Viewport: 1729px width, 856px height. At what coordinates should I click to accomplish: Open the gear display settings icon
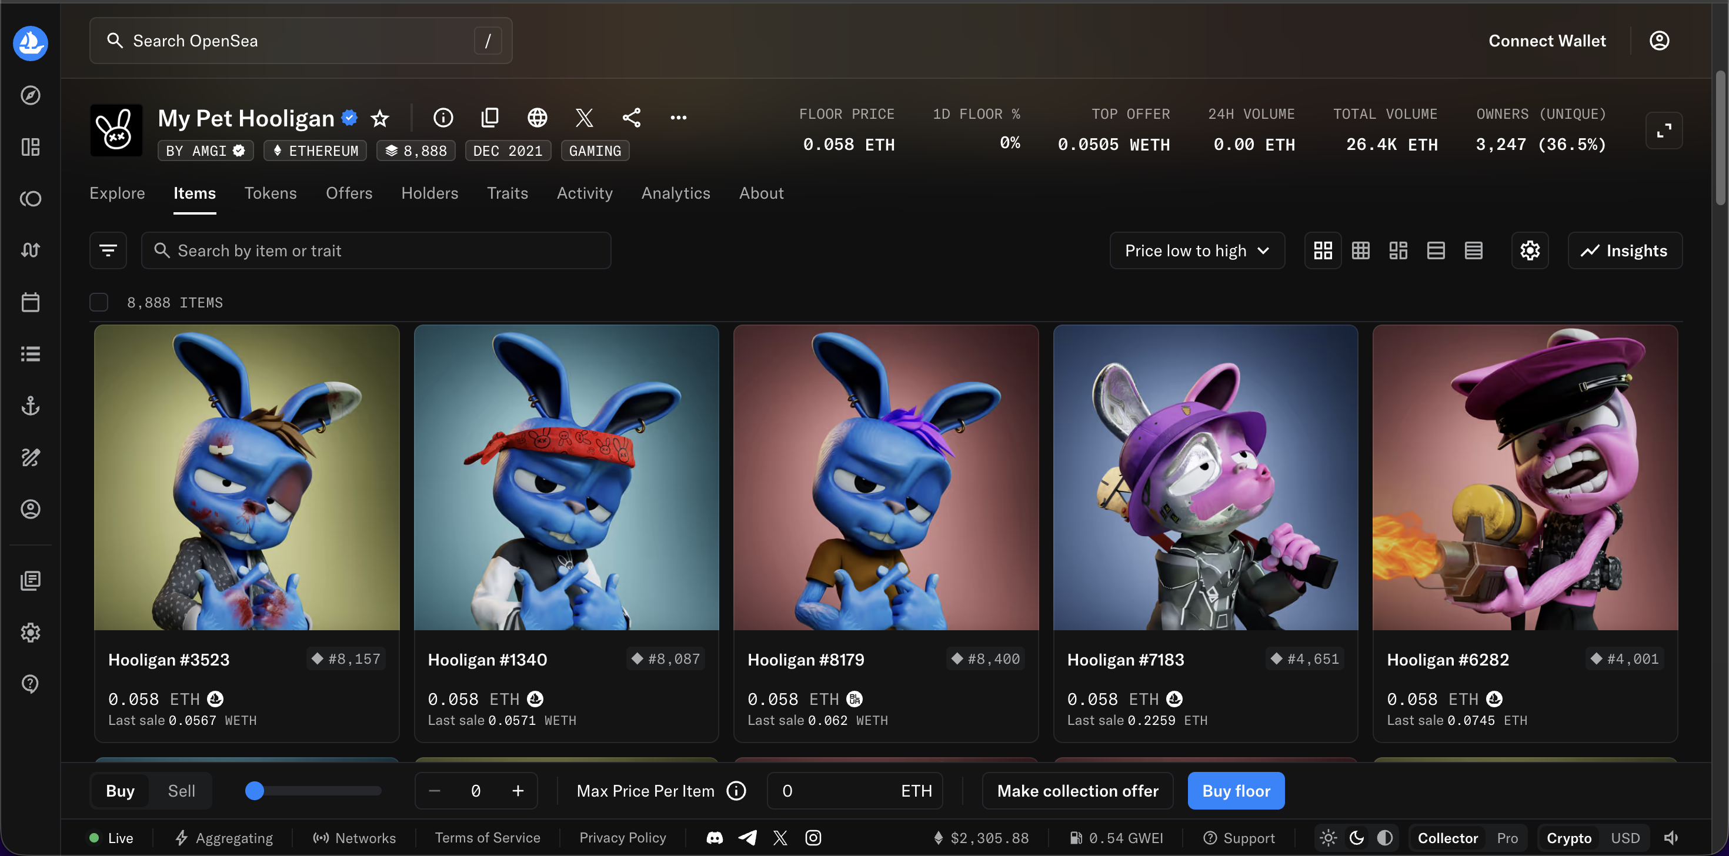point(1530,250)
